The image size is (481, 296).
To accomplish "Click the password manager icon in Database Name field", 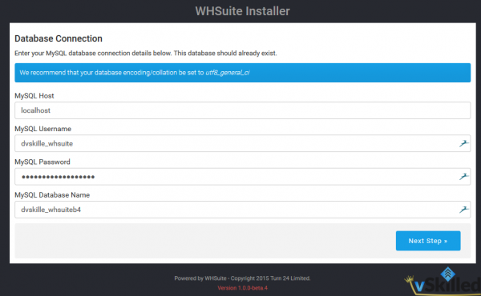I will [463, 210].
